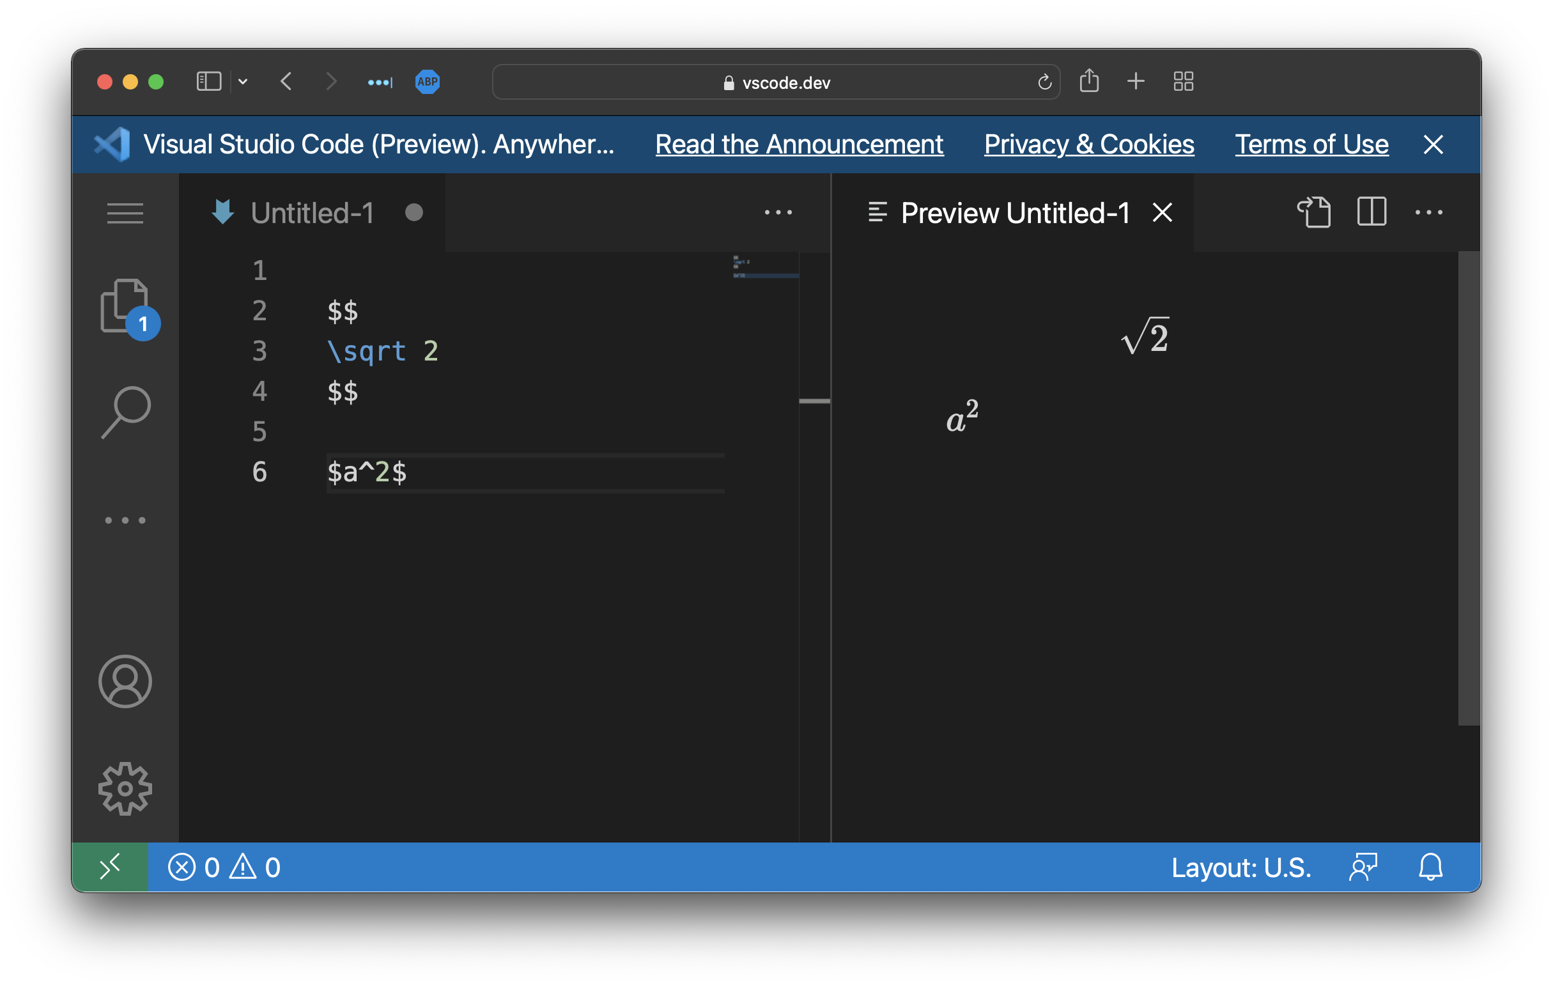Open the Accounts icon in the activity bar

(125, 682)
